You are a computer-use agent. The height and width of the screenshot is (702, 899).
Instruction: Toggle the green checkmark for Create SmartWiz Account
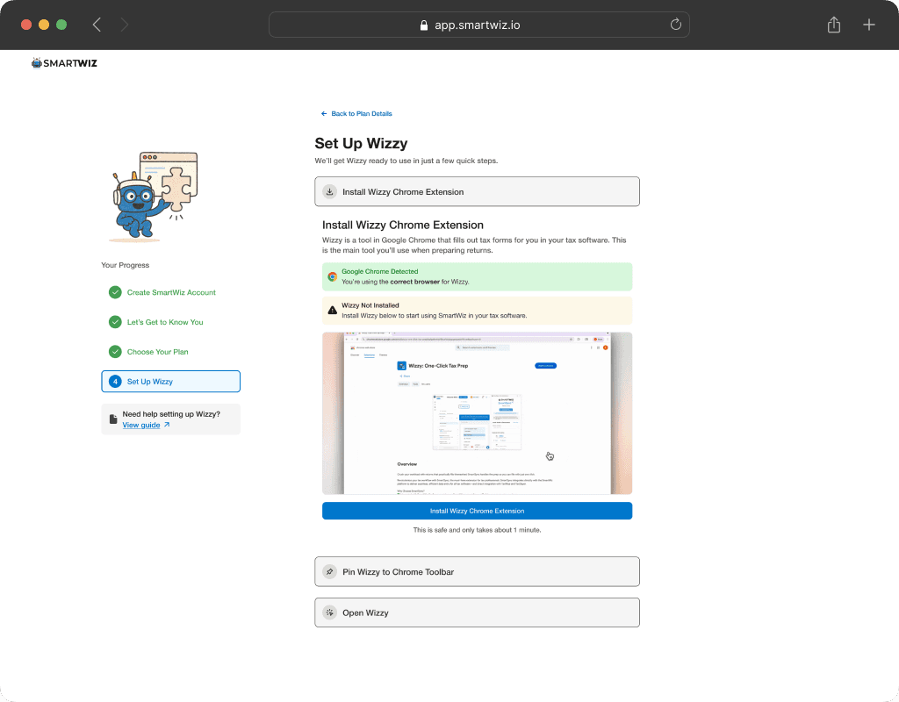click(x=115, y=292)
